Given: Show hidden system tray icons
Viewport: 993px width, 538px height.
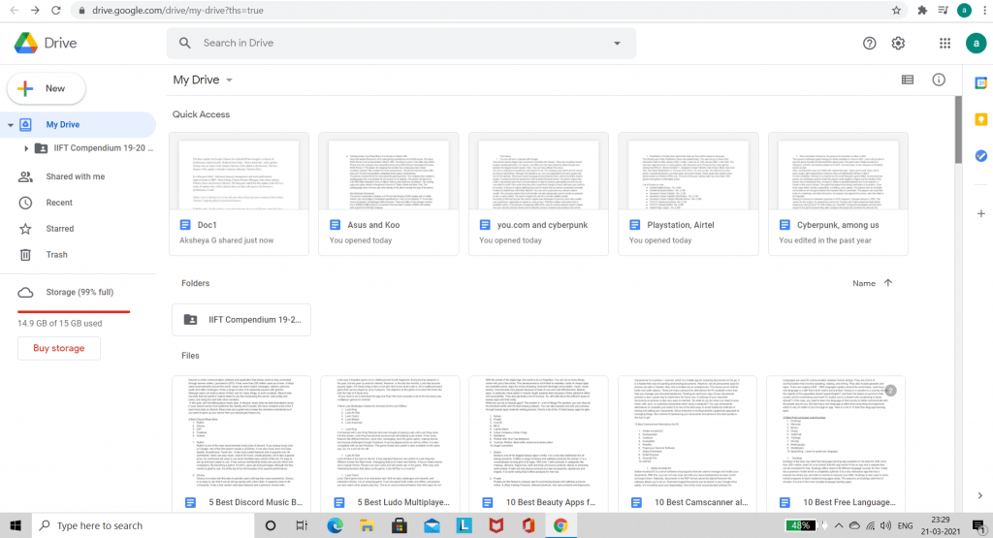Looking at the screenshot, I should click(839, 525).
